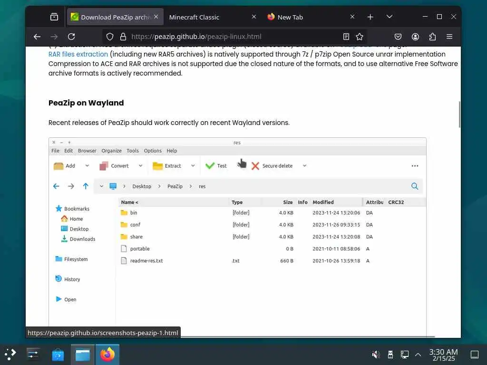Follow the RAR files extraction link
The height and width of the screenshot is (365, 487).
[78, 54]
